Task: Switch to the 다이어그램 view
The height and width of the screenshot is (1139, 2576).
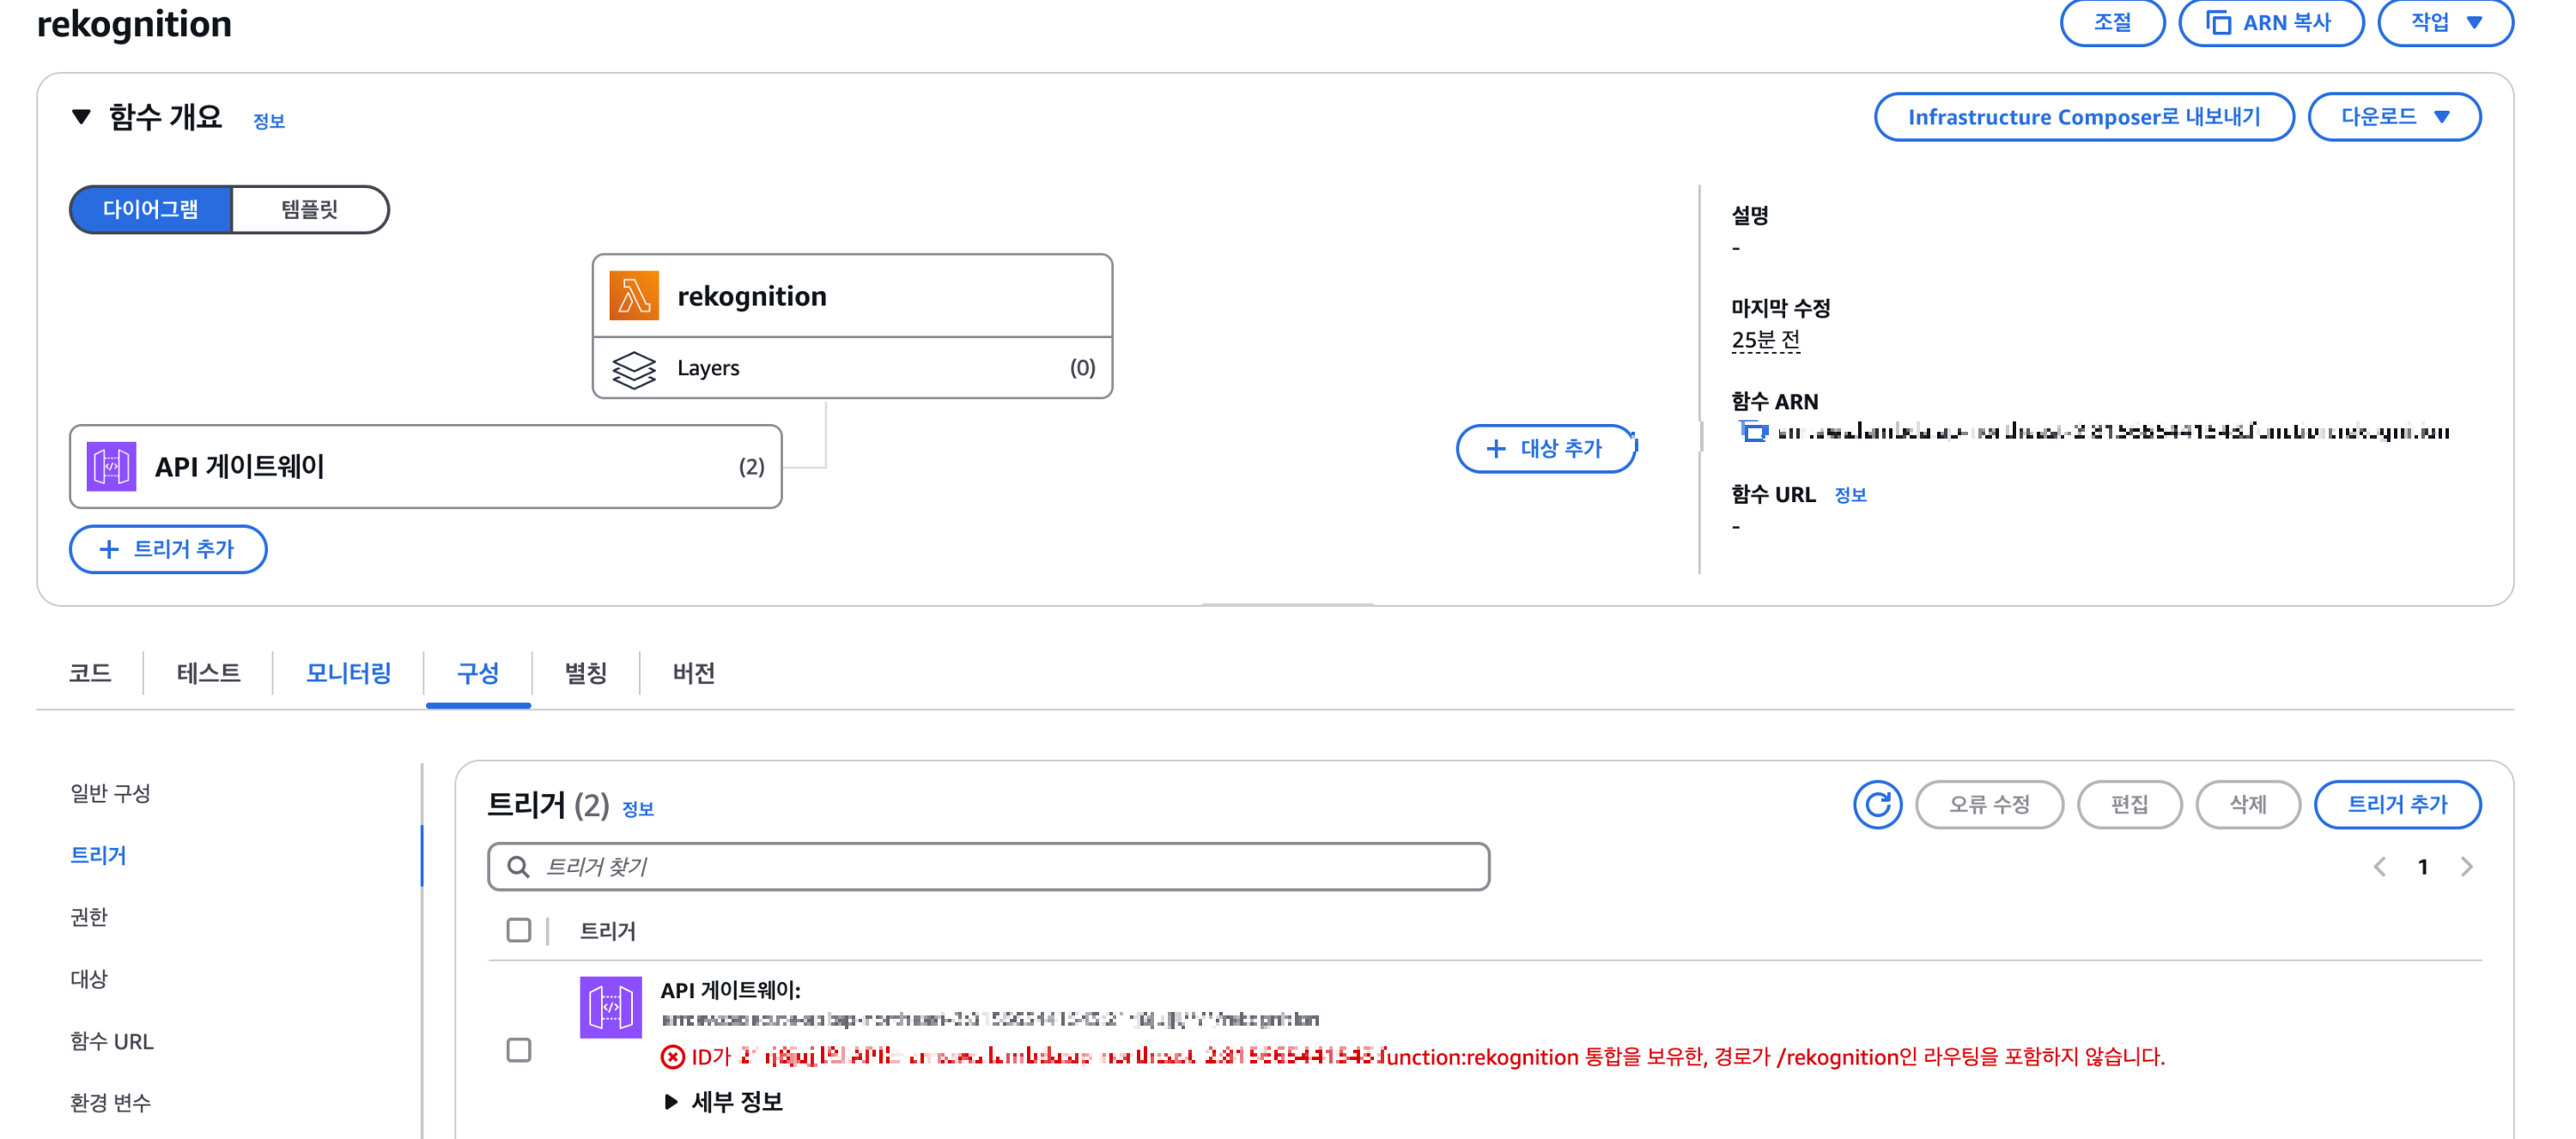Action: pyautogui.click(x=151, y=209)
